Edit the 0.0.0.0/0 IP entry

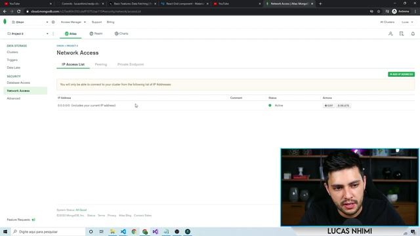coord(329,106)
